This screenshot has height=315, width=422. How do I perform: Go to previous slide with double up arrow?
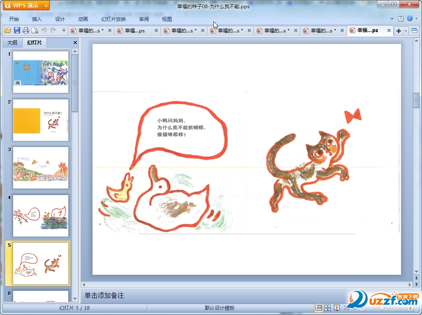click(416, 278)
